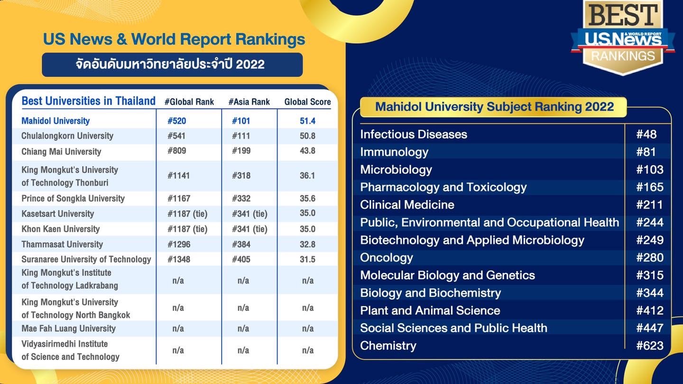Select the Mae Fah Luang University entry
This screenshot has height=384, width=683.
tap(68, 329)
